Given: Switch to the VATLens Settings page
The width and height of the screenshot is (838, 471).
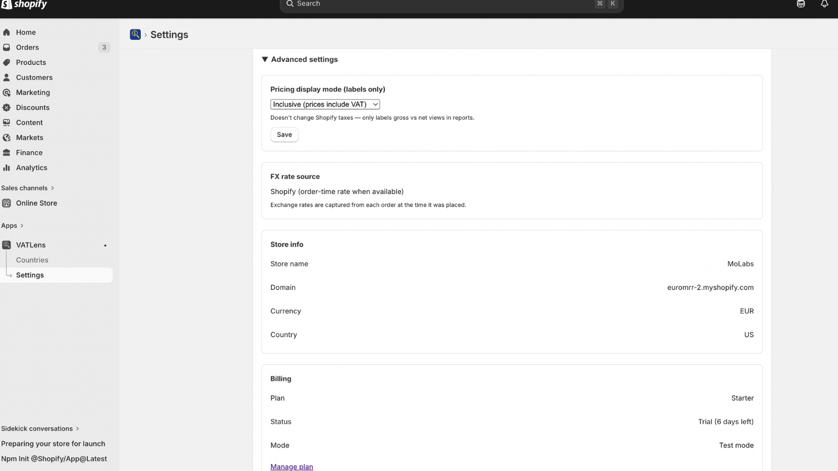Looking at the screenshot, I should [30, 275].
